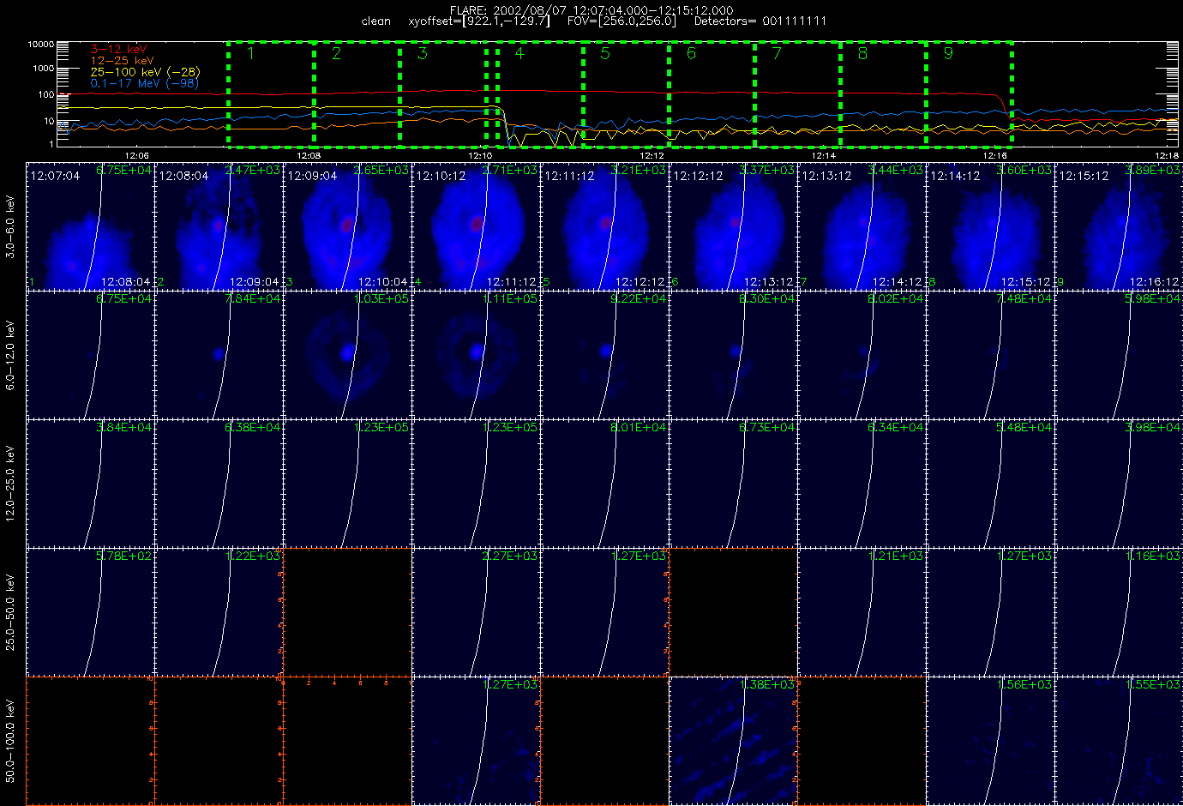Open 25.0-50.0 keV image with peak 2.27E+03
Image resolution: width=1183 pixels, height=806 pixels.
pos(476,611)
